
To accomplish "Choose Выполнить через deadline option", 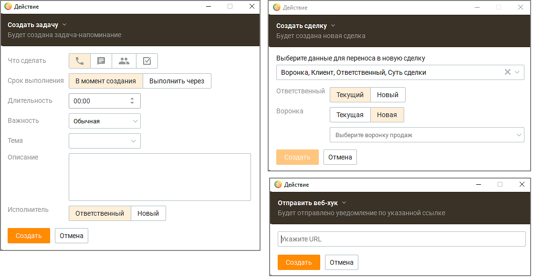I will (x=177, y=81).
